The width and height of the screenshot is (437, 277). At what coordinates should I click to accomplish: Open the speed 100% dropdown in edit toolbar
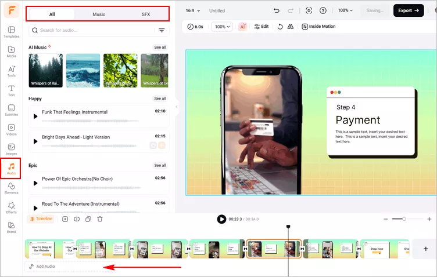(x=222, y=27)
